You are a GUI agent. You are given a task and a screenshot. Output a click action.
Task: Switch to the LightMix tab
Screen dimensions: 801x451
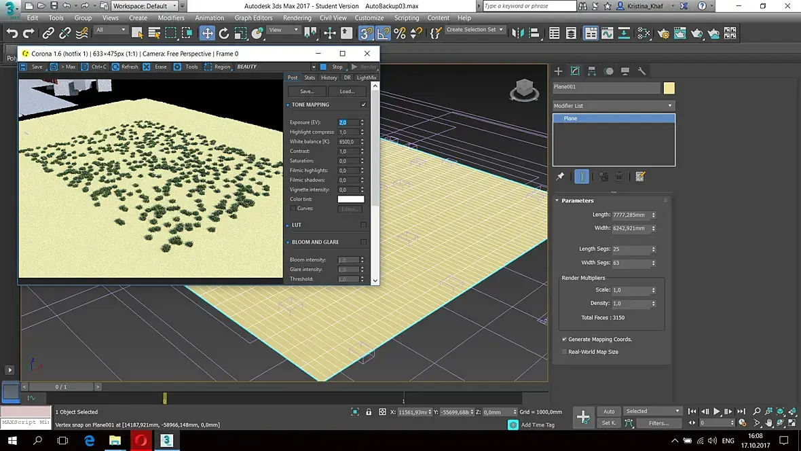pos(367,77)
